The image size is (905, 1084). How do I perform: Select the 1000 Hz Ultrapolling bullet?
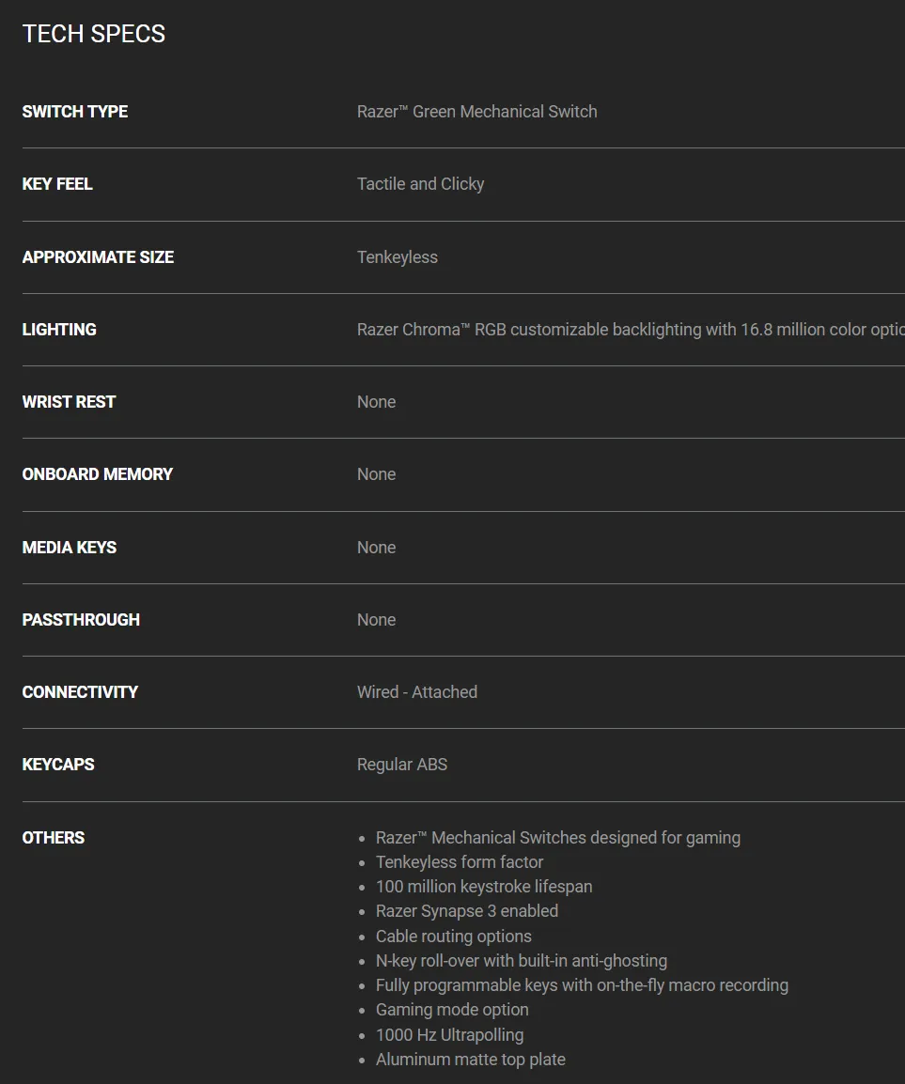coord(450,1035)
